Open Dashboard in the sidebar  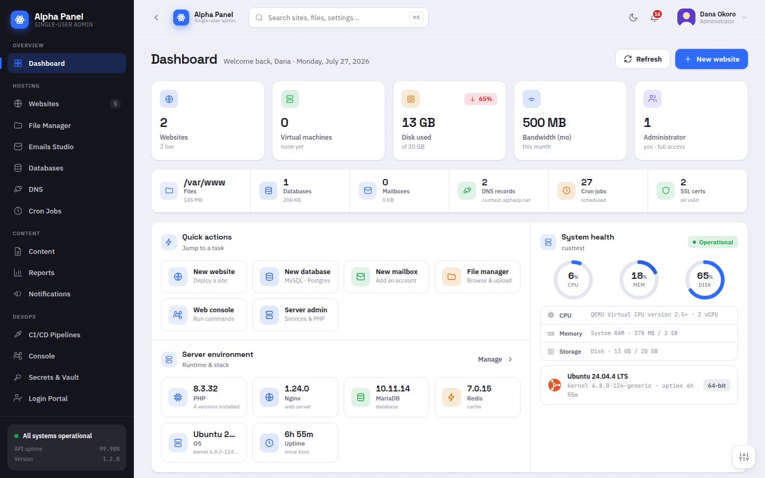pyautogui.click(x=67, y=63)
